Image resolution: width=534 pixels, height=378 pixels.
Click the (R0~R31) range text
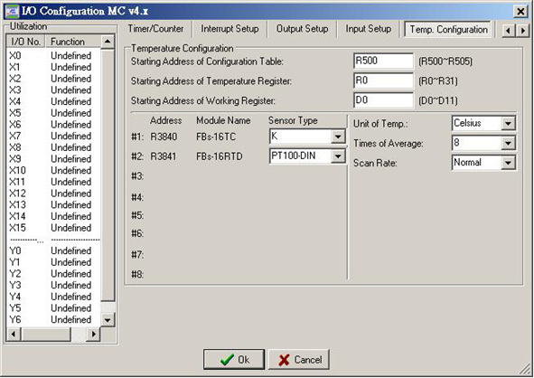(x=438, y=81)
